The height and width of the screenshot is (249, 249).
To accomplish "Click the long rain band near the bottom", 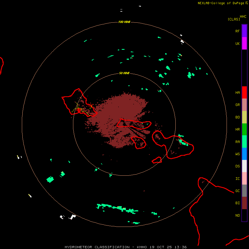I will [x=117, y=208].
